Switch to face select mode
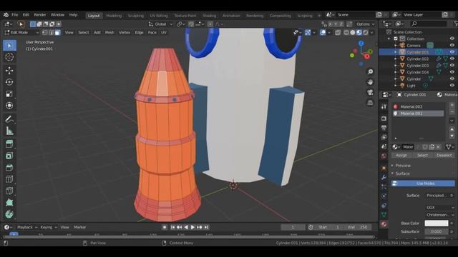 tap(57, 33)
